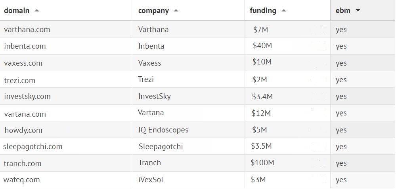Click the vaxess.com domain cell
Viewport: 396px width, 189px height.
point(23,63)
